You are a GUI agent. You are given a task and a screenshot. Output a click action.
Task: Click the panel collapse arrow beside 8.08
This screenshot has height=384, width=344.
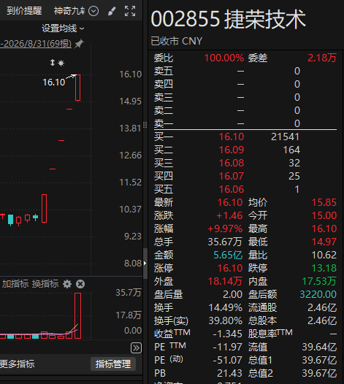click(x=145, y=264)
